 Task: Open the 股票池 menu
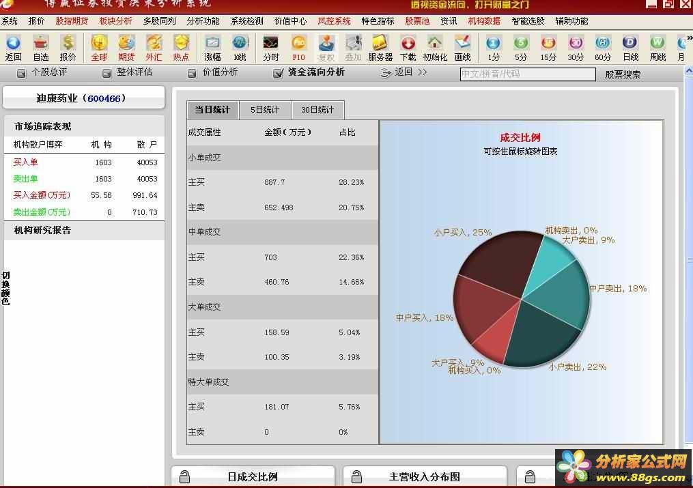point(417,20)
